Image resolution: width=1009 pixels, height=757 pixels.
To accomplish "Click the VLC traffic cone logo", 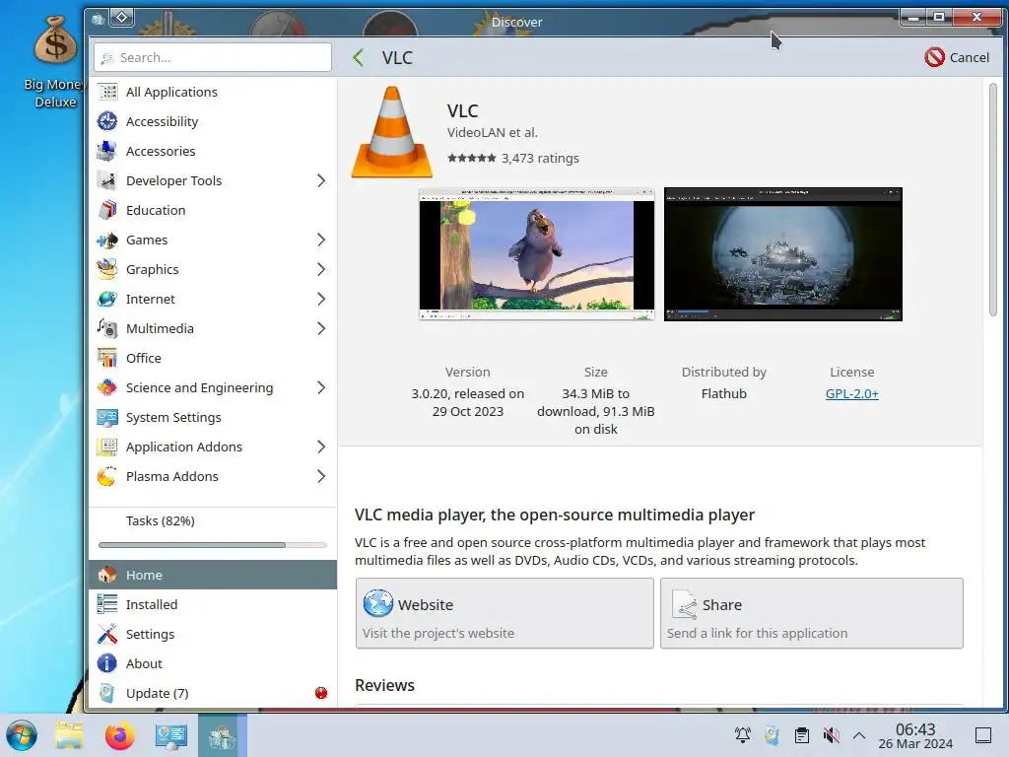I will click(392, 132).
